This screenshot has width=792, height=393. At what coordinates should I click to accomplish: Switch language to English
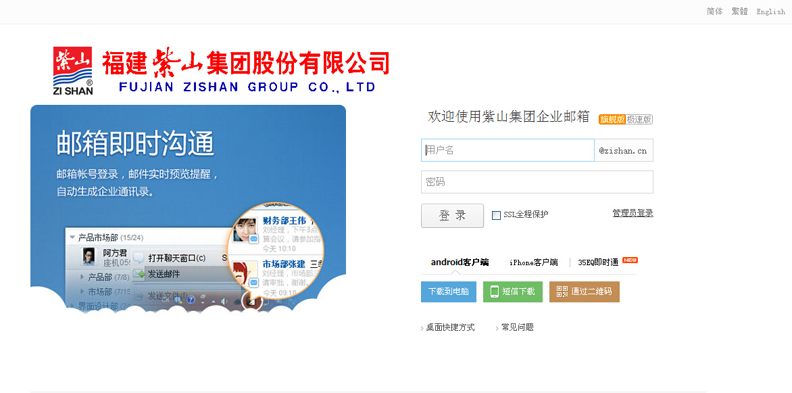(x=770, y=11)
